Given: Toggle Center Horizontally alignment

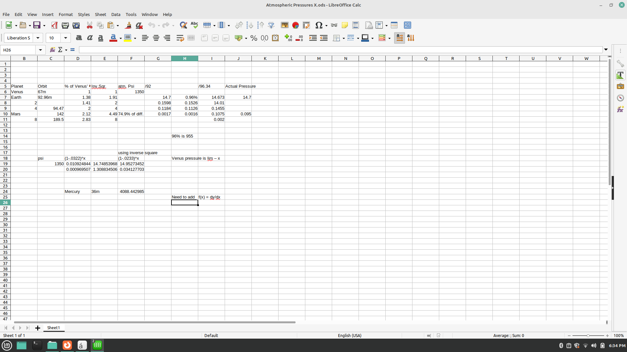Looking at the screenshot, I should tap(156, 38).
